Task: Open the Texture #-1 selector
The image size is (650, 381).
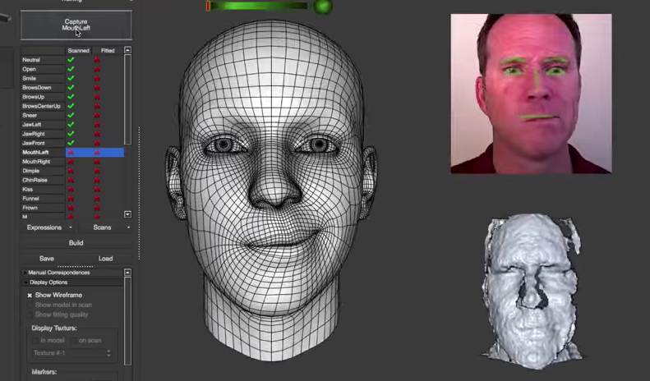Action: point(72,353)
